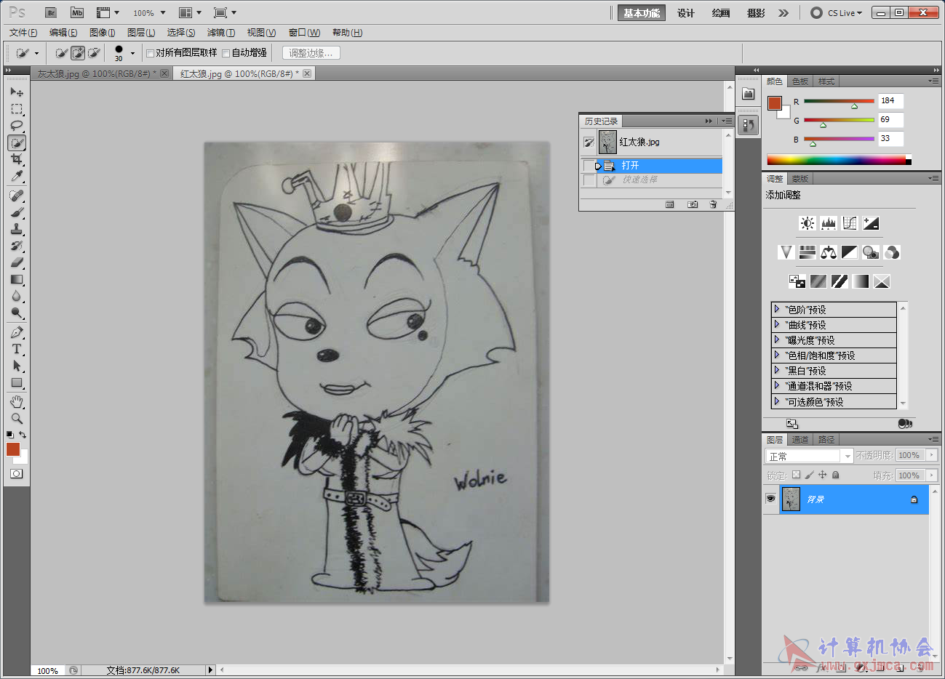
Task: Choose Add to Selection mode
Action: (x=78, y=53)
